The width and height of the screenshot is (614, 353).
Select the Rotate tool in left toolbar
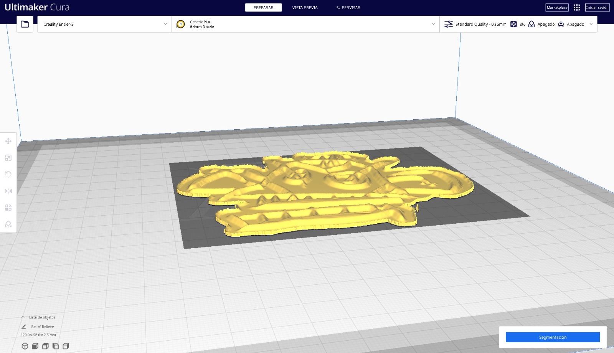[x=8, y=174]
